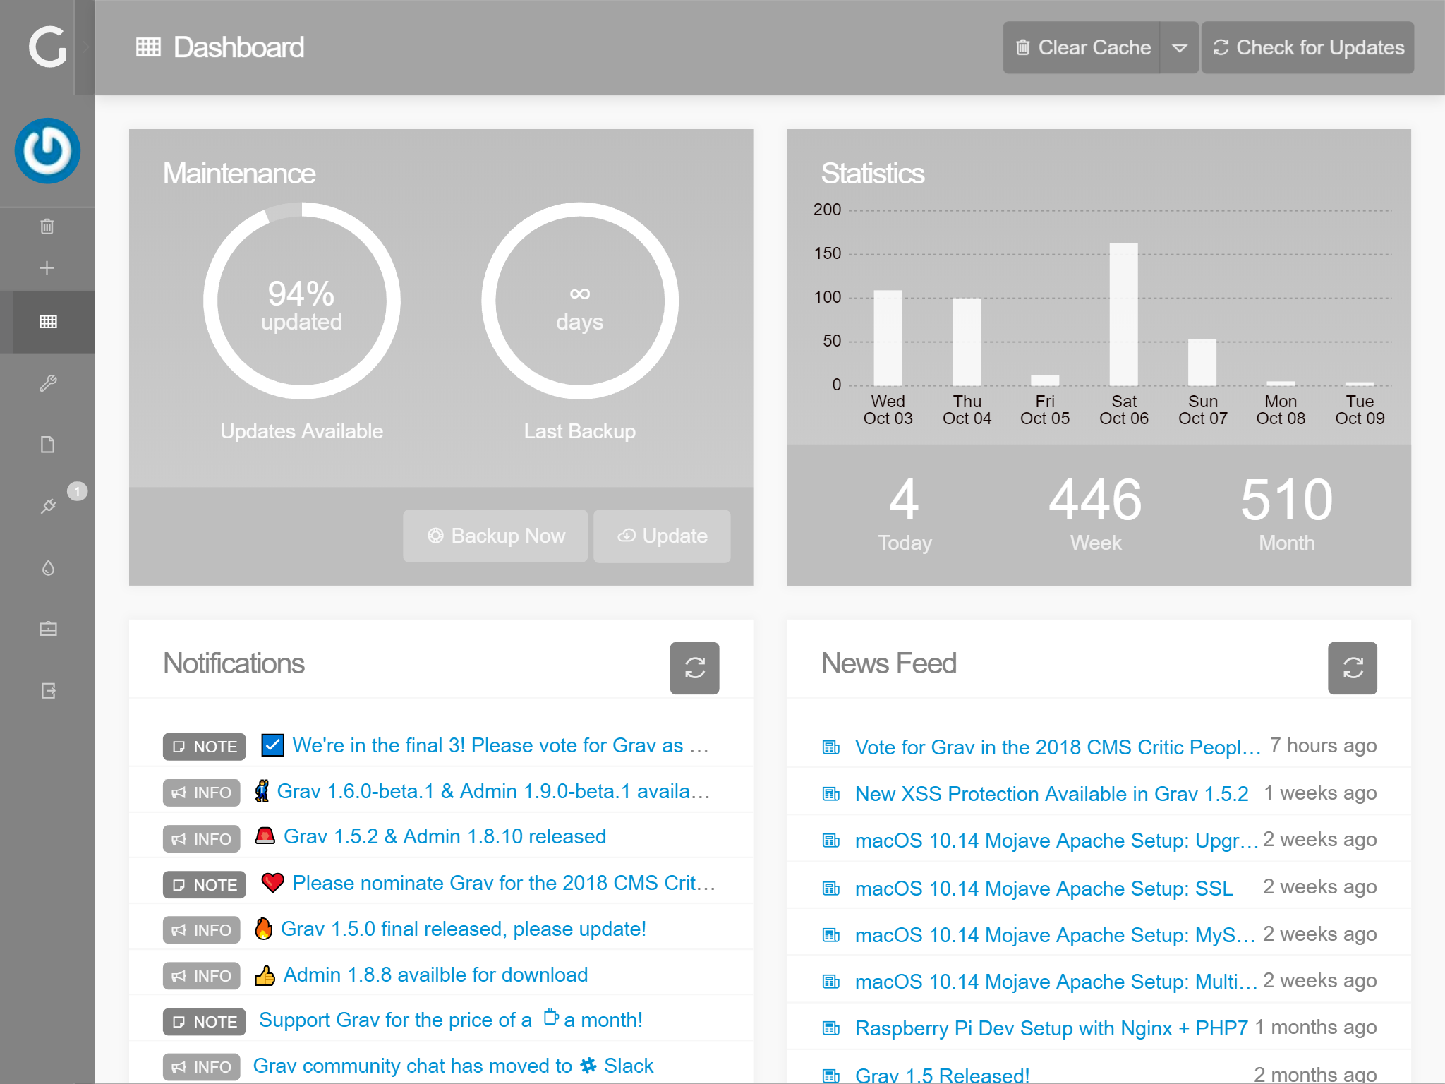Open the Grav 1.5.0 final released notification
This screenshot has height=1084, width=1445.
point(463,929)
